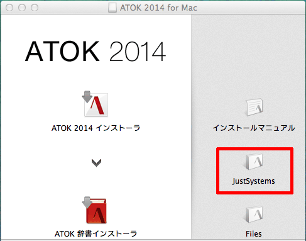The image size is (306, 241).
Task: Open the install manual document icon
Action: pos(254,107)
